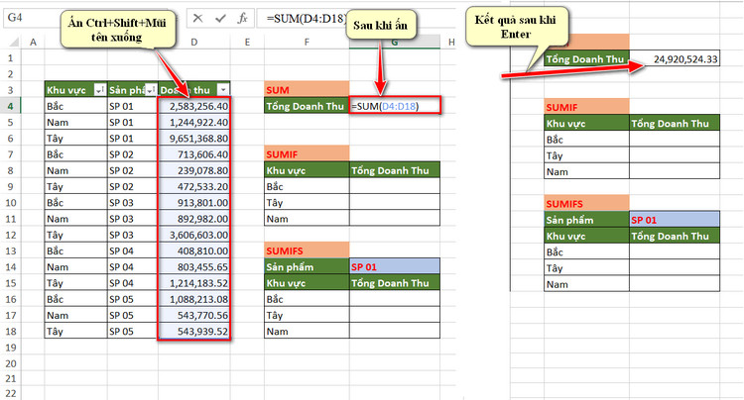Click the SUMIFS heading in cell F13

pos(307,250)
